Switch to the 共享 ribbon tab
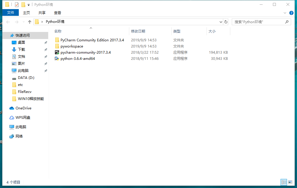The width and height of the screenshot is (297, 188). (x=42, y=13)
